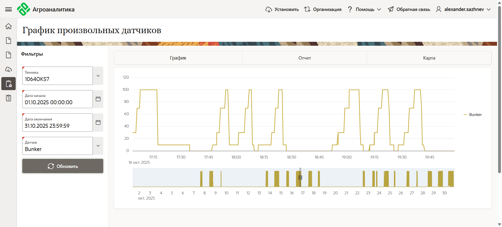Screen dimensions: 502x227
Task: Click the Установить link
Action: pyautogui.click(x=282, y=9)
